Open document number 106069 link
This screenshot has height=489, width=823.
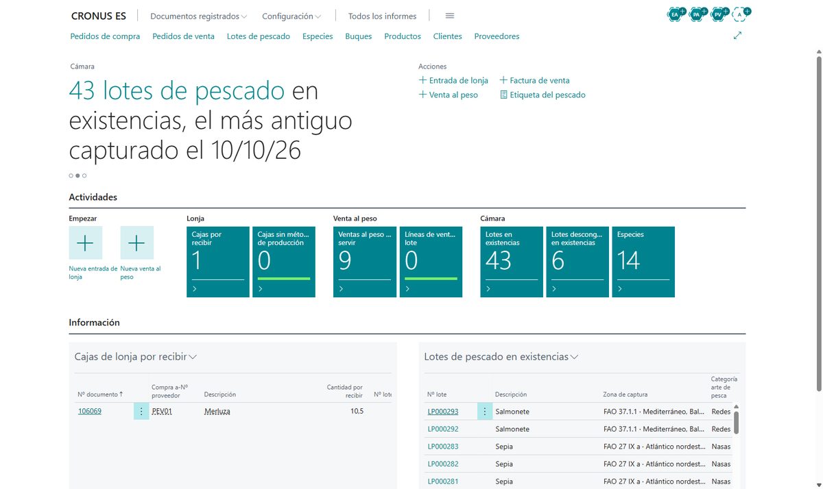[90, 411]
